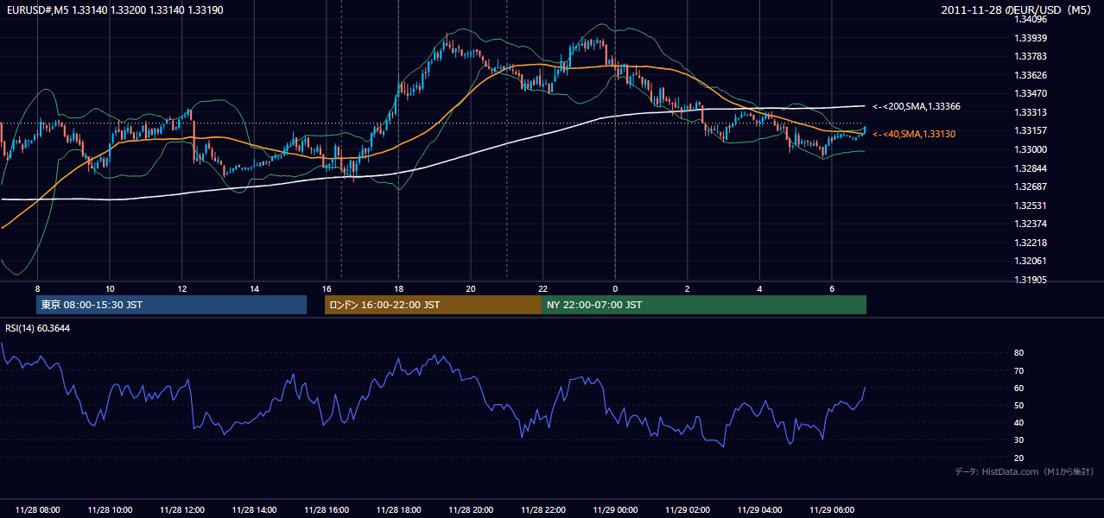Click time label 11/29 00:00

615,510
